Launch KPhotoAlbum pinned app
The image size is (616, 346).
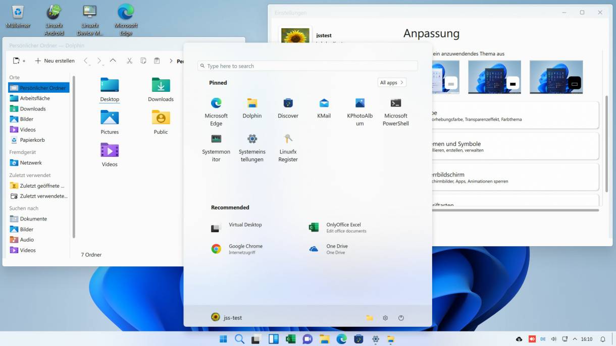pos(360,111)
